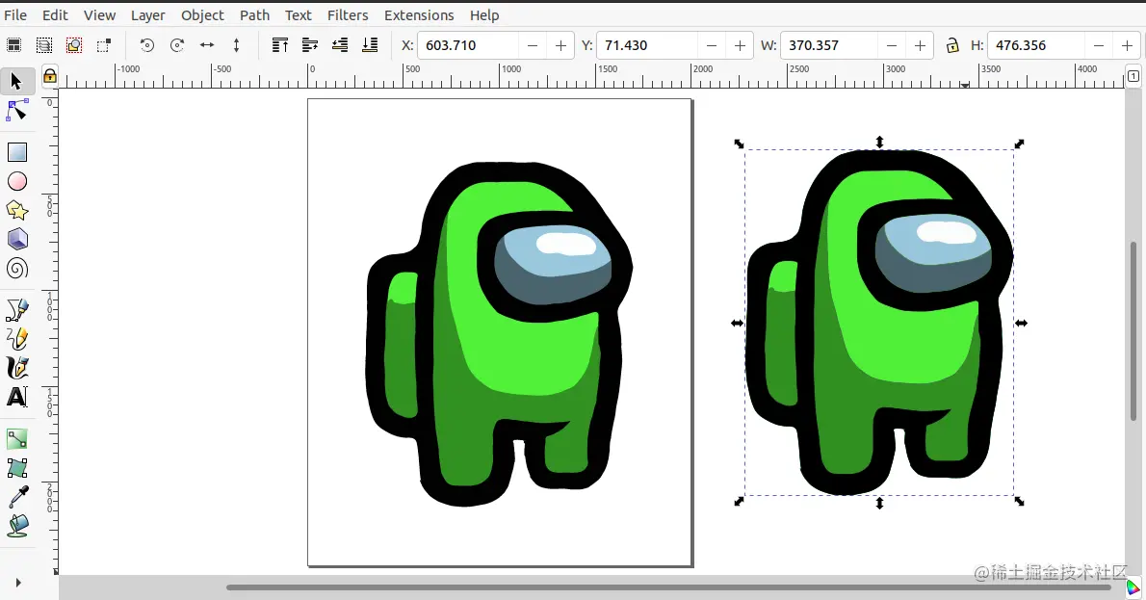Click top-center scale handle of selection
1146x600 pixels.
pos(880,142)
